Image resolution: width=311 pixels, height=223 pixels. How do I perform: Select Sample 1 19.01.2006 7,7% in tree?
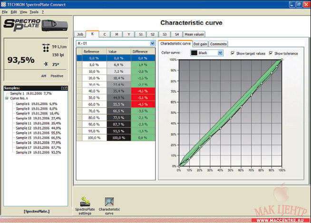click(x=31, y=94)
